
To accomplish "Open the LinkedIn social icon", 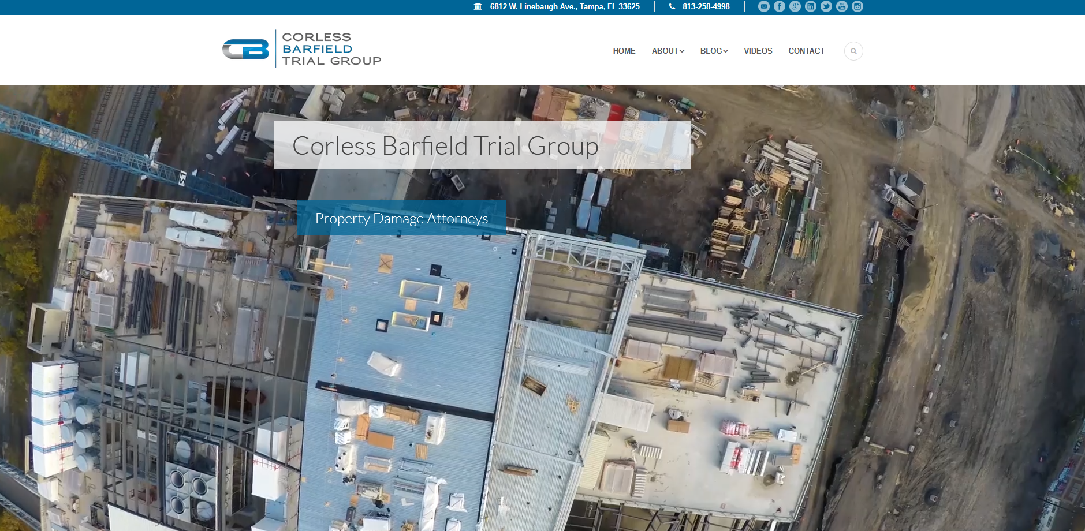I will coord(811,6).
